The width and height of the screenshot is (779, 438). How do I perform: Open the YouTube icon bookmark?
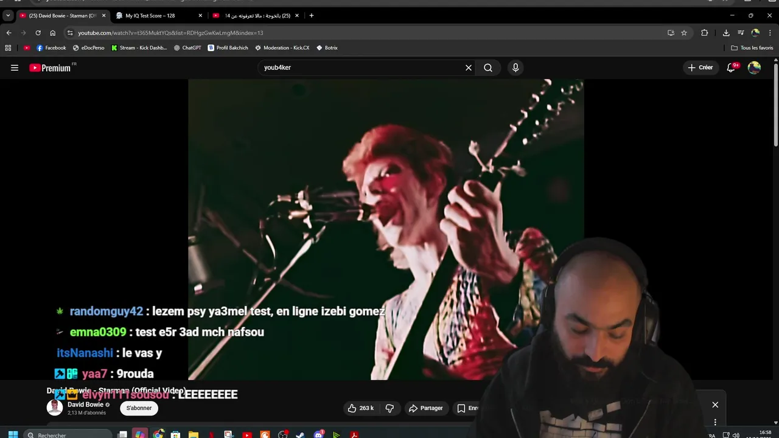(x=27, y=47)
